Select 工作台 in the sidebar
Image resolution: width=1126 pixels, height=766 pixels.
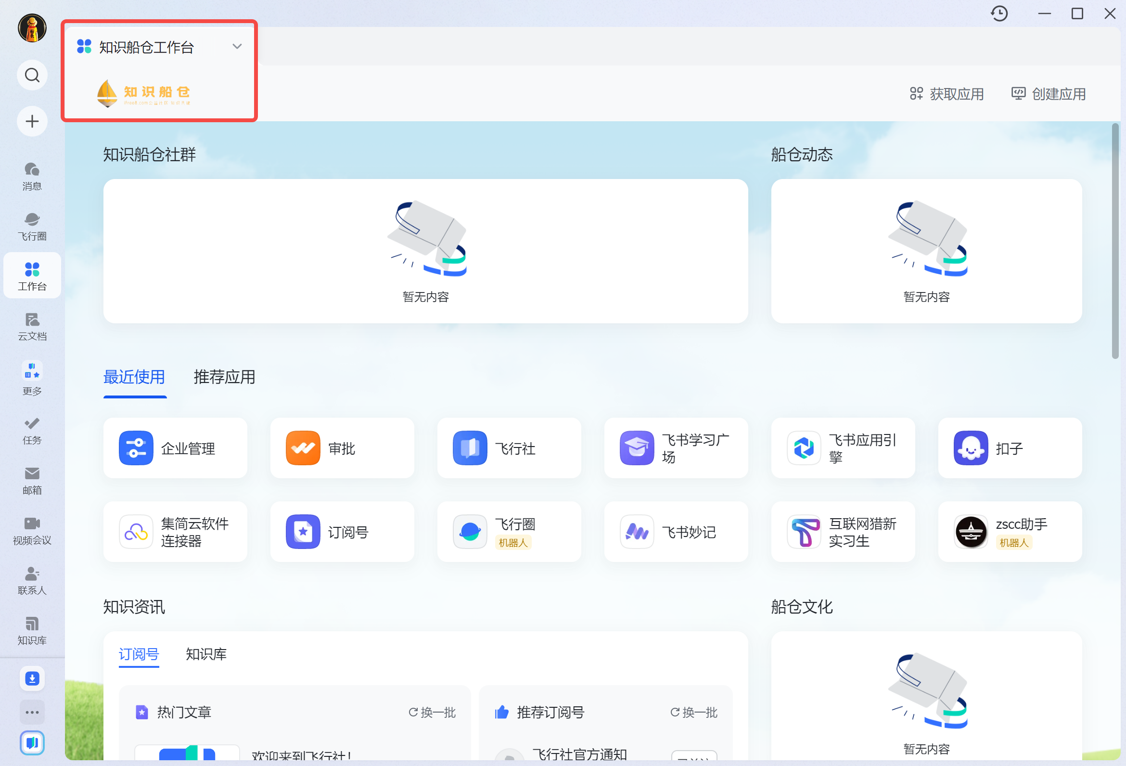[32, 276]
